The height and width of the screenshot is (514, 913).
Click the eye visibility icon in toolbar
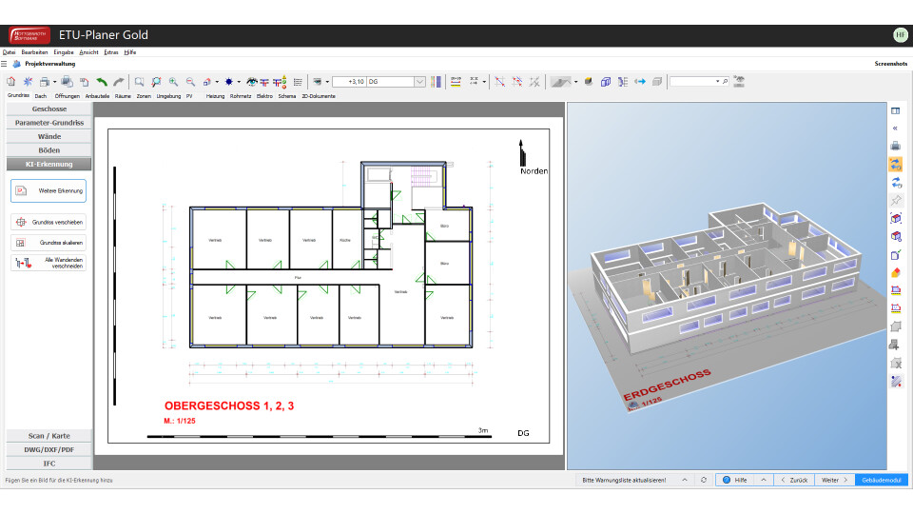[x=252, y=82]
